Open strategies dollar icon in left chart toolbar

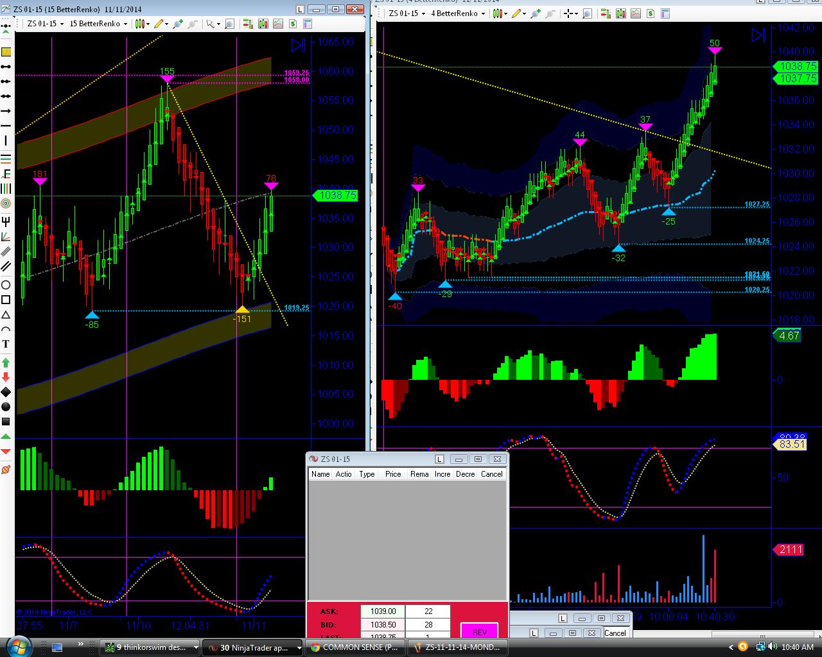(293, 24)
